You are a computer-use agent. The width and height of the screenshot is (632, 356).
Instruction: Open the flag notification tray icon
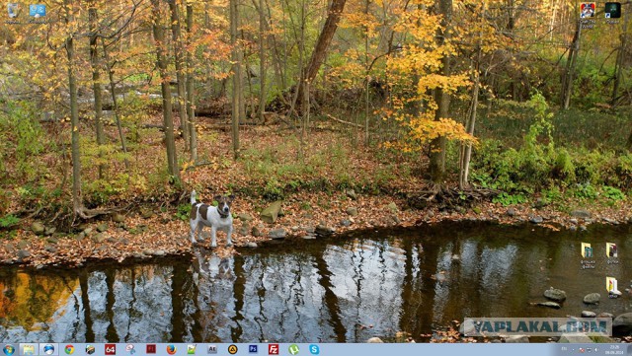coord(582,350)
